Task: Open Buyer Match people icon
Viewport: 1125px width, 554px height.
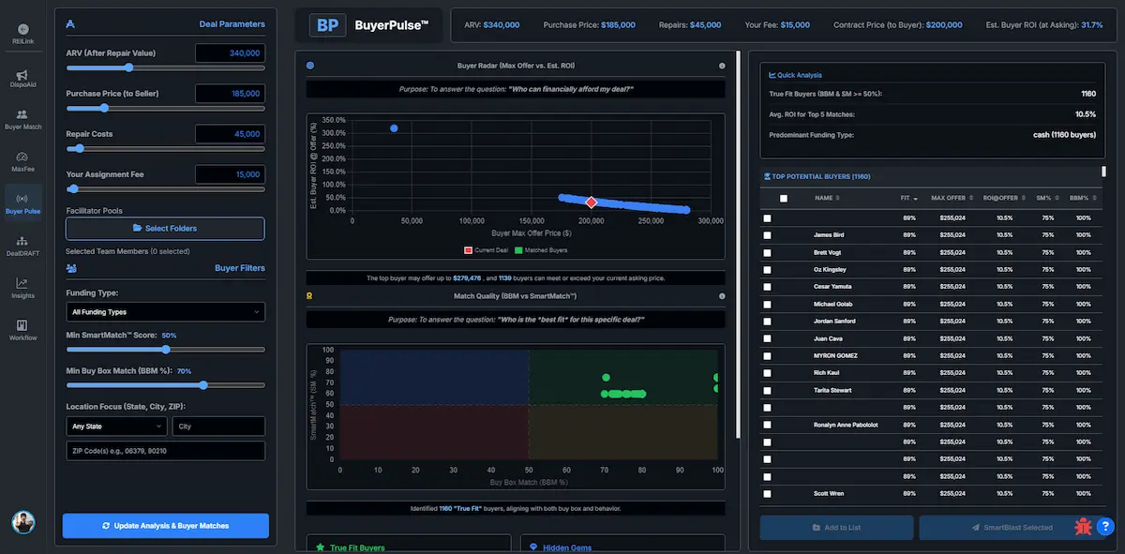Action: (22, 114)
